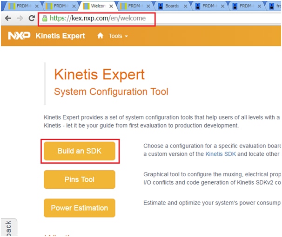Click the Build an SDK button
This screenshot has height=237, width=282.
pyautogui.click(x=80, y=151)
